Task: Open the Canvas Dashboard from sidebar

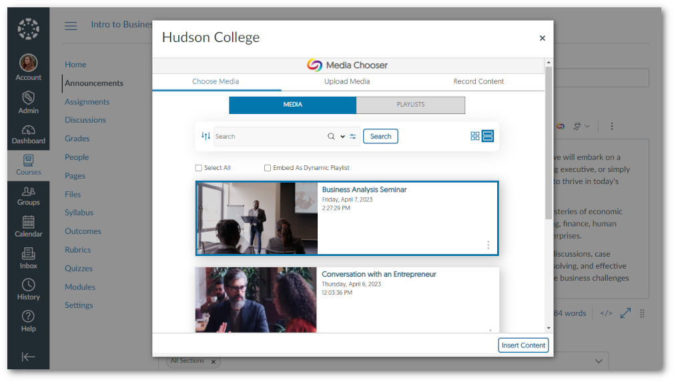Action: point(28,134)
